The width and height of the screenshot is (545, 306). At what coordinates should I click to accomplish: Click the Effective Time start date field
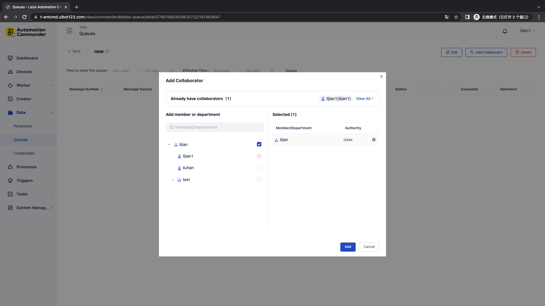point(222,71)
